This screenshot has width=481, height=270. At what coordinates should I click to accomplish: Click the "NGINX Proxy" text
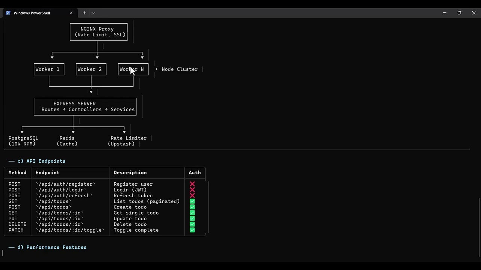(97, 29)
